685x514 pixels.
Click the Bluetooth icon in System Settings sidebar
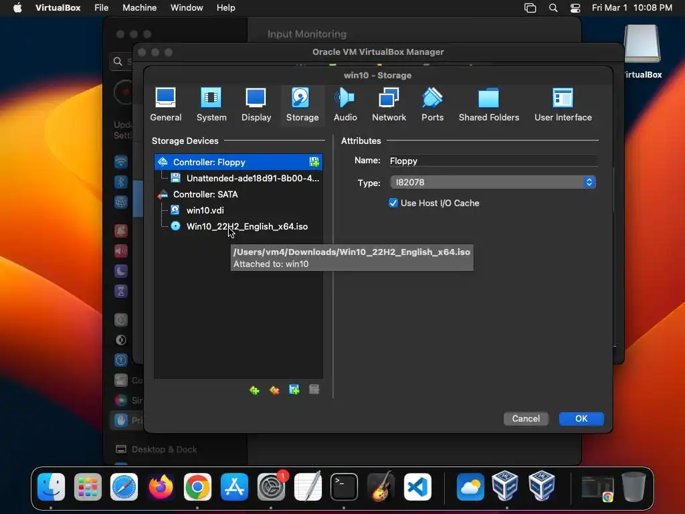[121, 182]
